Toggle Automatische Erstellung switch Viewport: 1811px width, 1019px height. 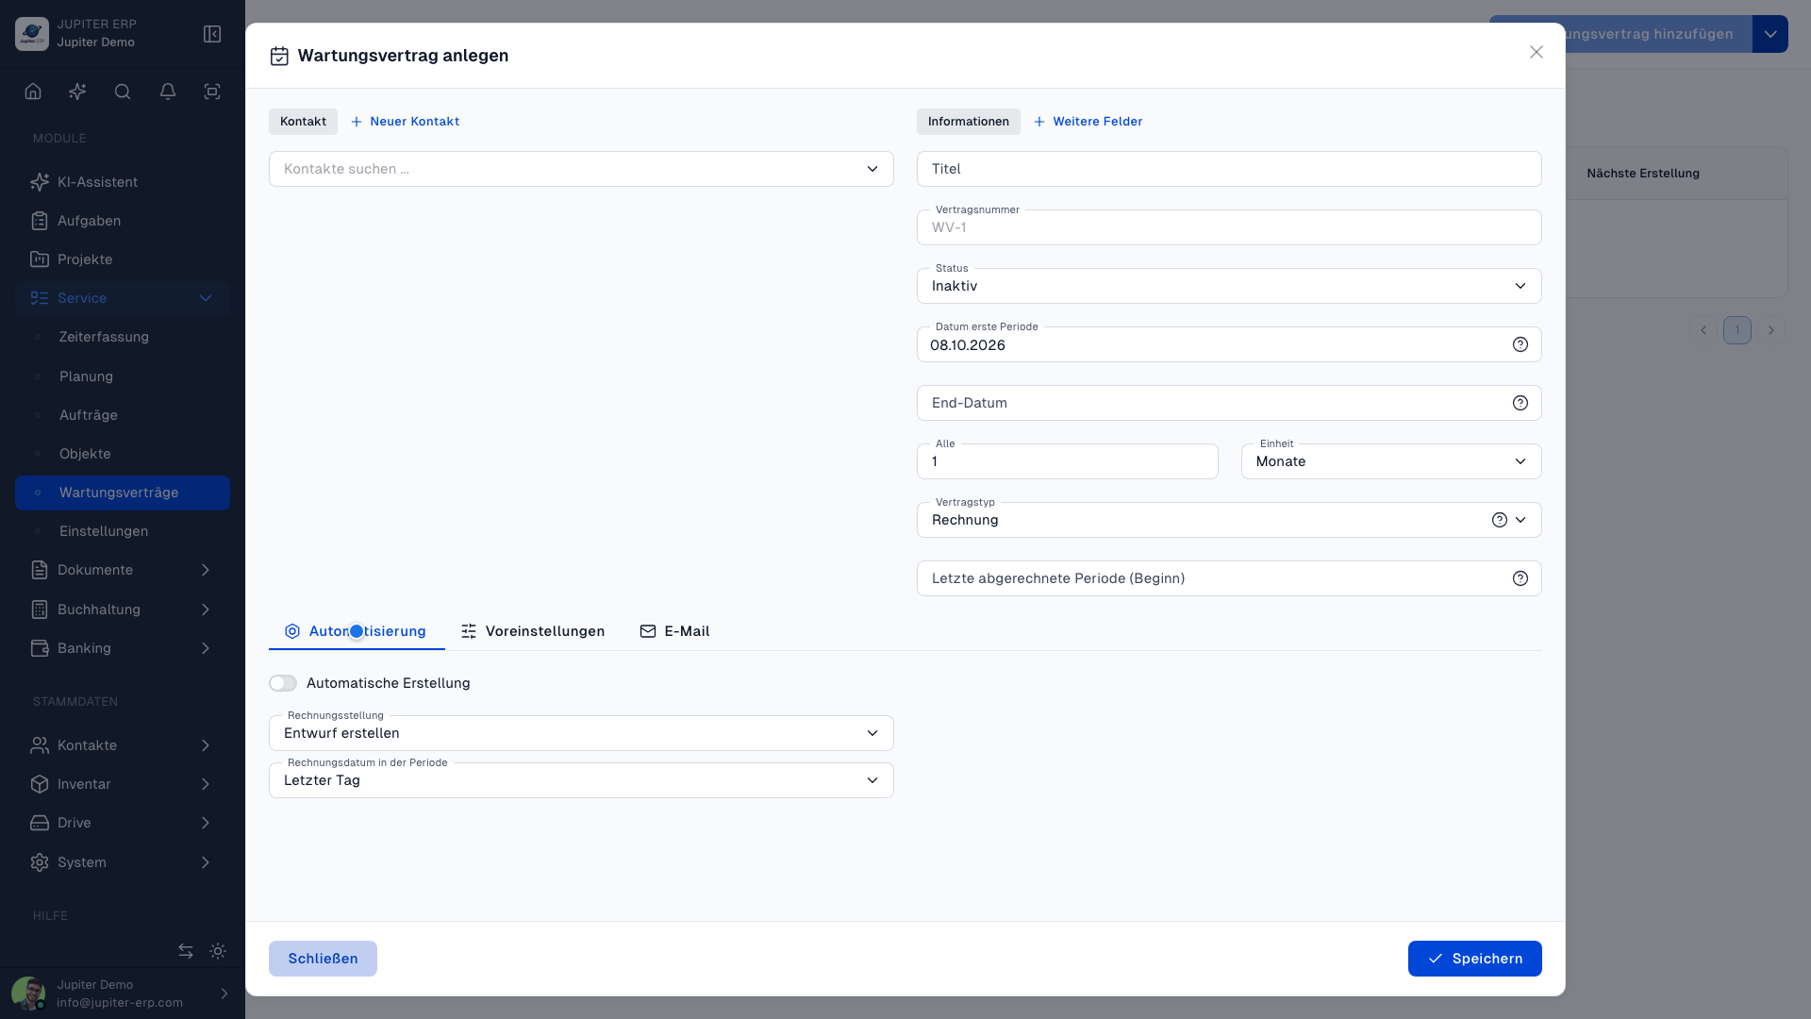tap(283, 683)
